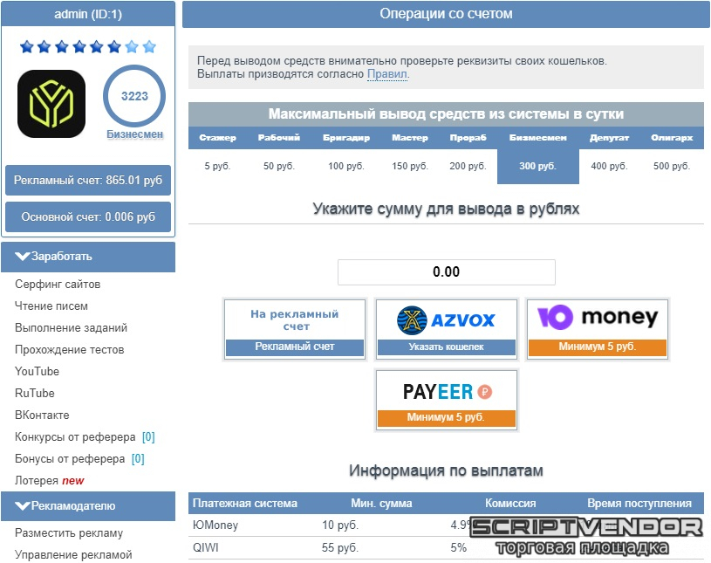This screenshot has width=711, height=563.
Task: Open the 'Основной счет: 0.006 руб' balance
Action: (x=88, y=217)
